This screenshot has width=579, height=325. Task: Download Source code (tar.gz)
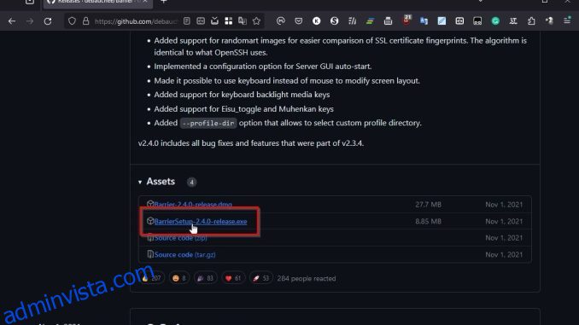pyautogui.click(x=184, y=254)
